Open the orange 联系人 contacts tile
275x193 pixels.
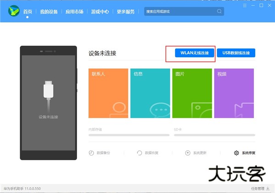(x=108, y=93)
